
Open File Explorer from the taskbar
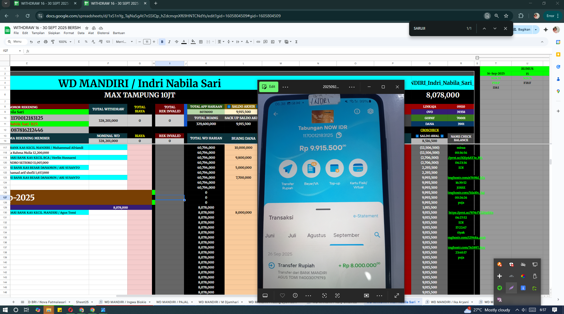click(x=48, y=310)
